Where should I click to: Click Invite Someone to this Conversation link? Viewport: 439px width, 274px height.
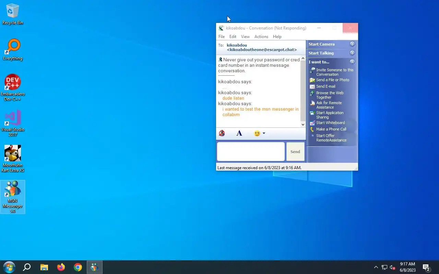tap(335, 72)
